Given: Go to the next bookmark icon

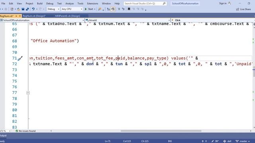Looking at the screenshot, I should (138, 9).
